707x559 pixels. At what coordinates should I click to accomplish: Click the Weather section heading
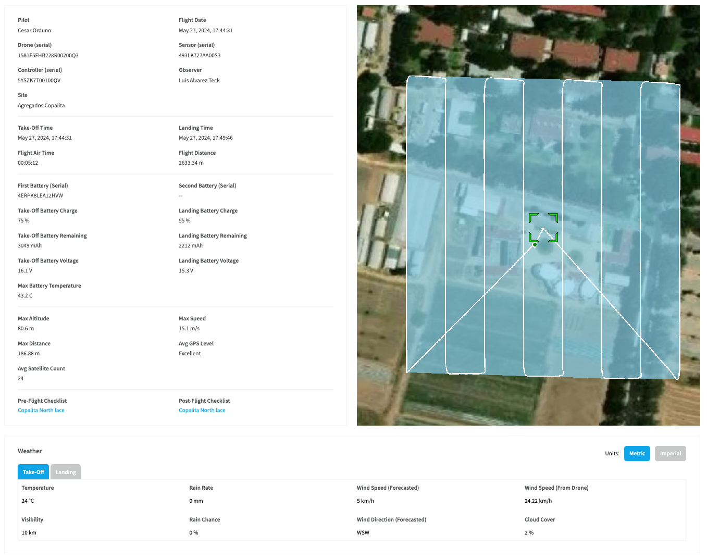(30, 451)
